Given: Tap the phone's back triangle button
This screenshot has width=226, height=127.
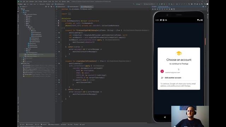Looking at the screenshot, I should click(x=165, y=117).
